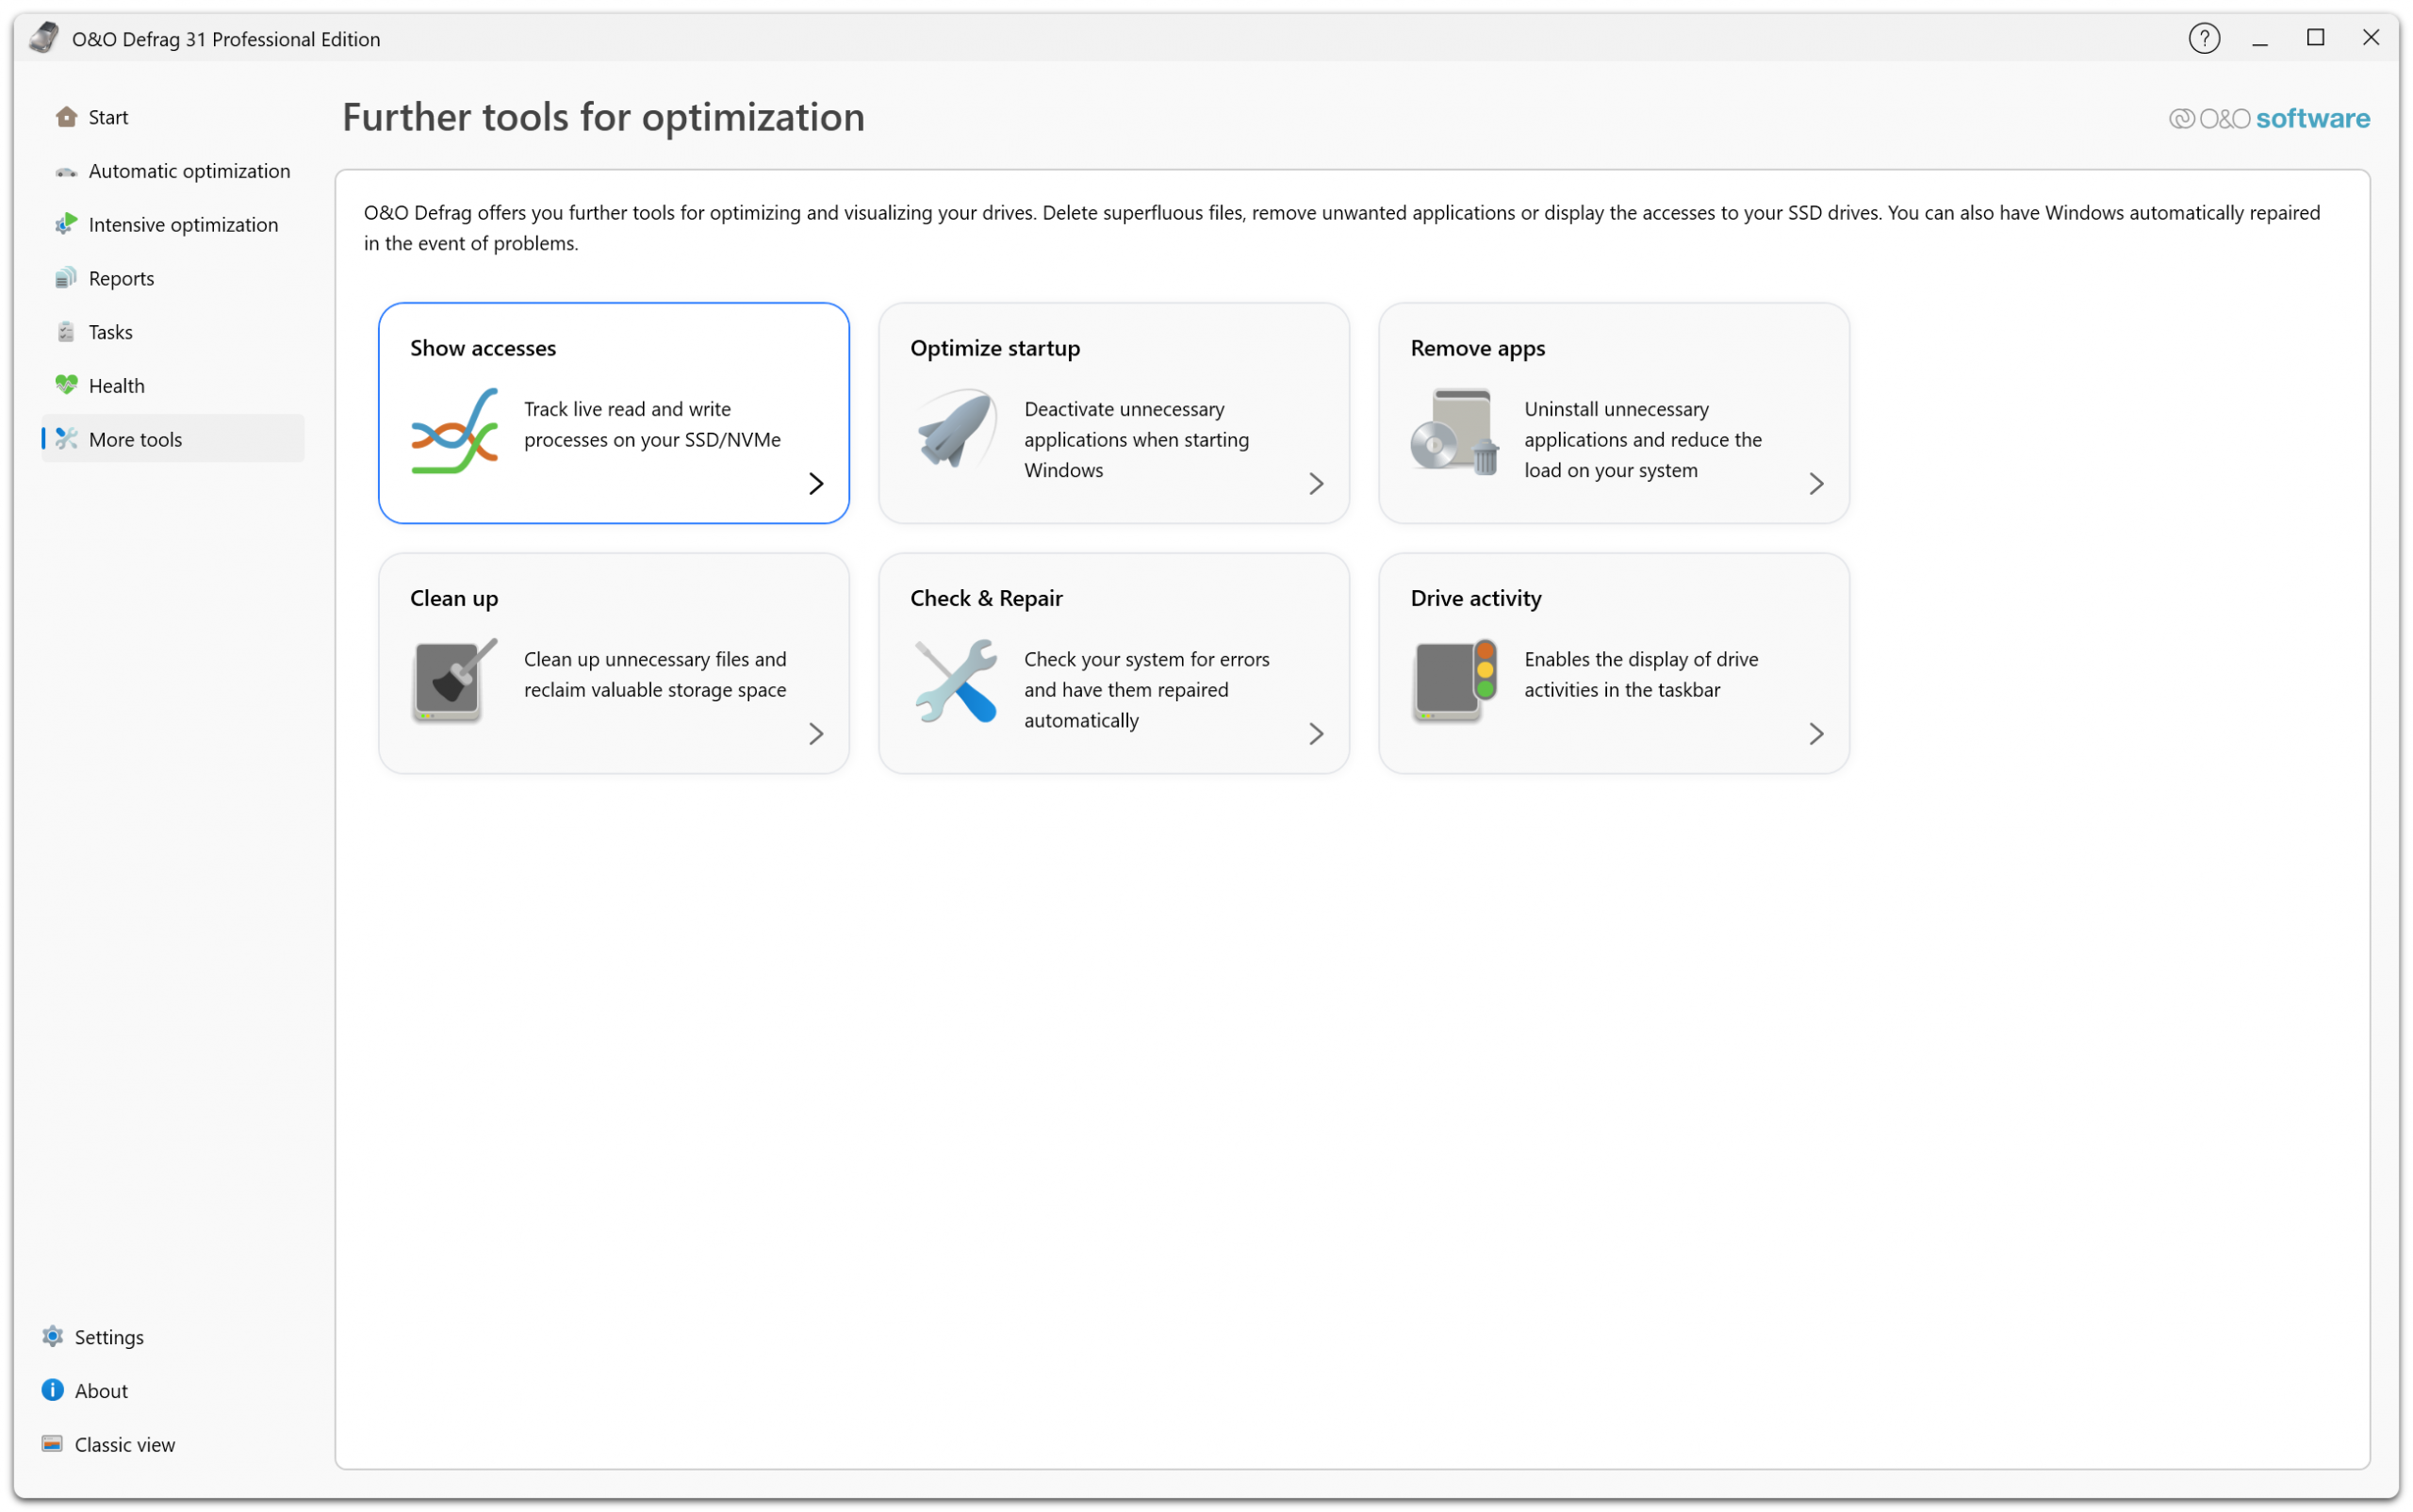This screenshot has height=1512, width=2413.
Task: Open the O&O software logo link
Action: tap(2268, 118)
